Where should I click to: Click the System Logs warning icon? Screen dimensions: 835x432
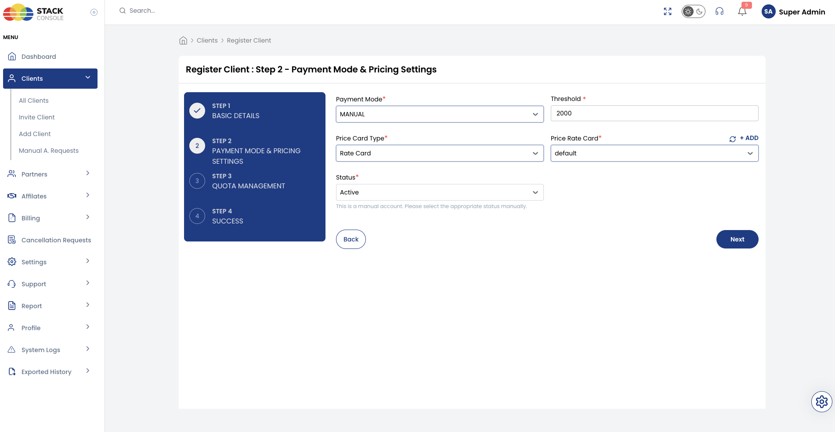tap(12, 349)
